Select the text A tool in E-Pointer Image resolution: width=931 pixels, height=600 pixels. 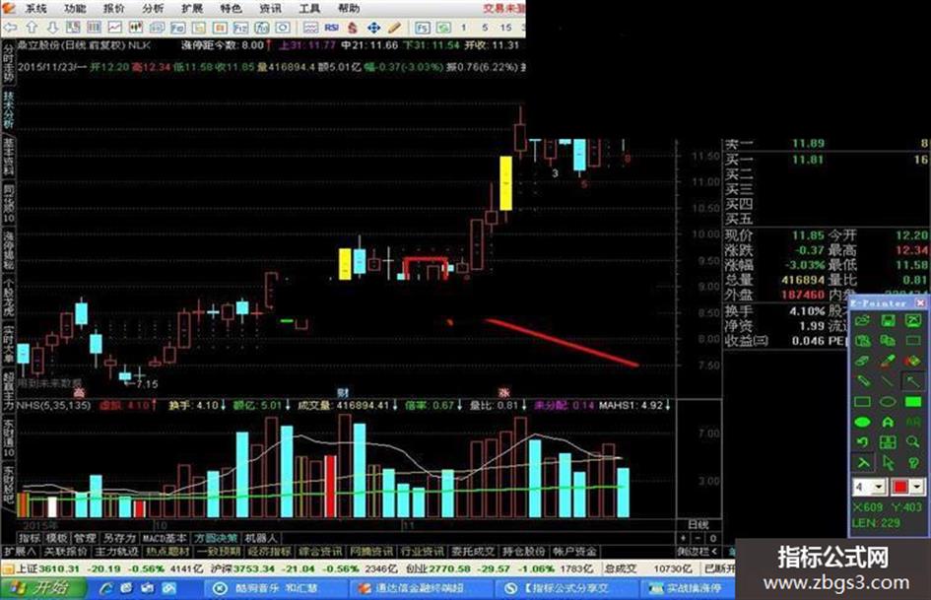[x=888, y=422]
